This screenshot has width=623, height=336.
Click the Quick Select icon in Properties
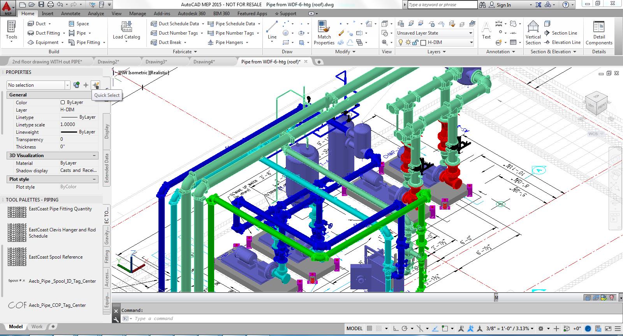click(96, 85)
